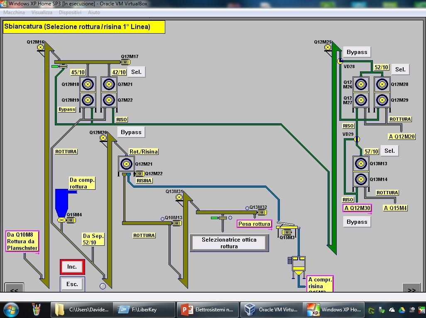
Task: Click the Q12M16 elevator motor icon
Action: 40,47
